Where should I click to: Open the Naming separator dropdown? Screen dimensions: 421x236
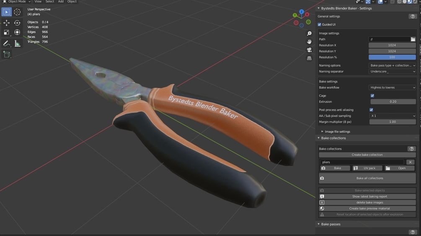pos(392,71)
